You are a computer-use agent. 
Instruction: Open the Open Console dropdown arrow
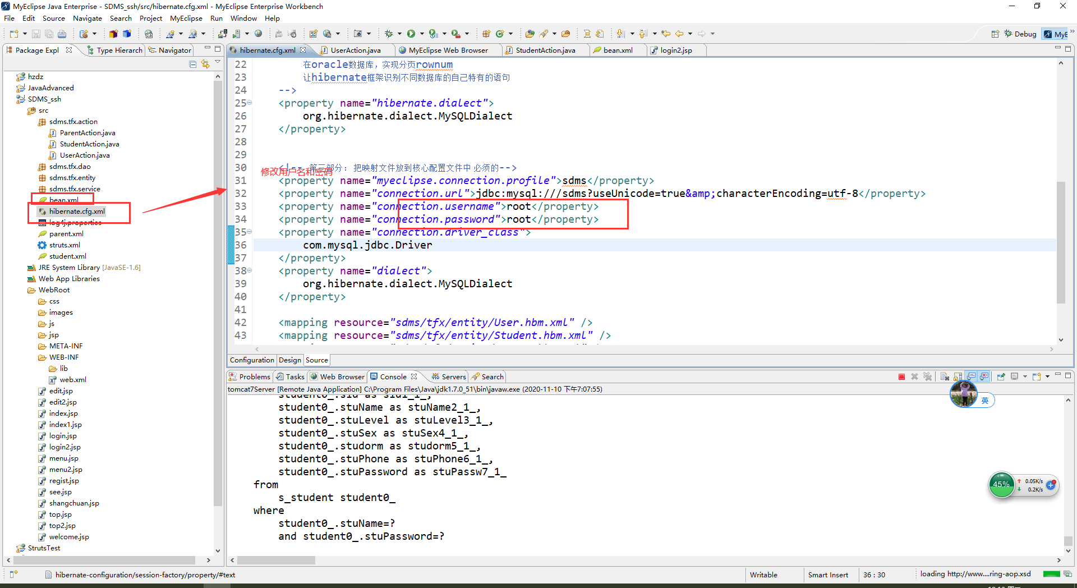(x=1047, y=376)
